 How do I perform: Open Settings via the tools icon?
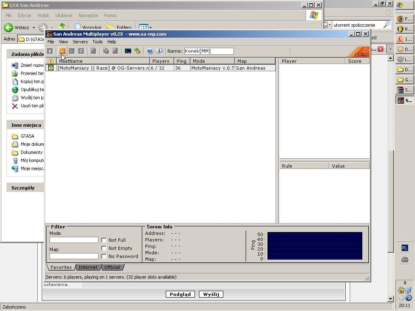pyautogui.click(x=137, y=51)
